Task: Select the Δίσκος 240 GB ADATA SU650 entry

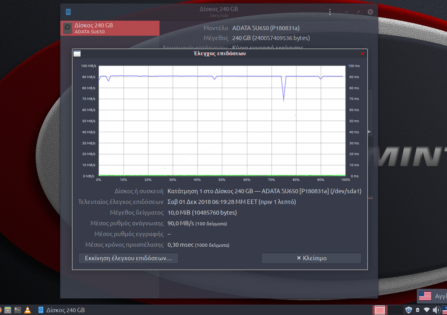Action: [x=110, y=28]
